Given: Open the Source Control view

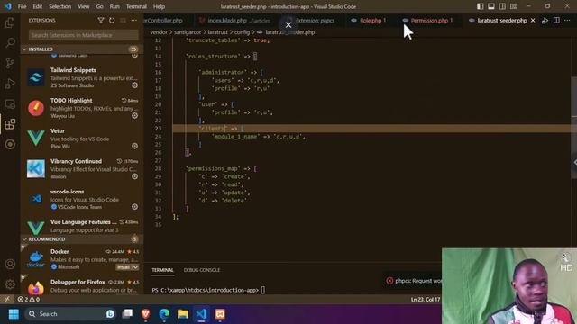Looking at the screenshot, I should (10, 63).
